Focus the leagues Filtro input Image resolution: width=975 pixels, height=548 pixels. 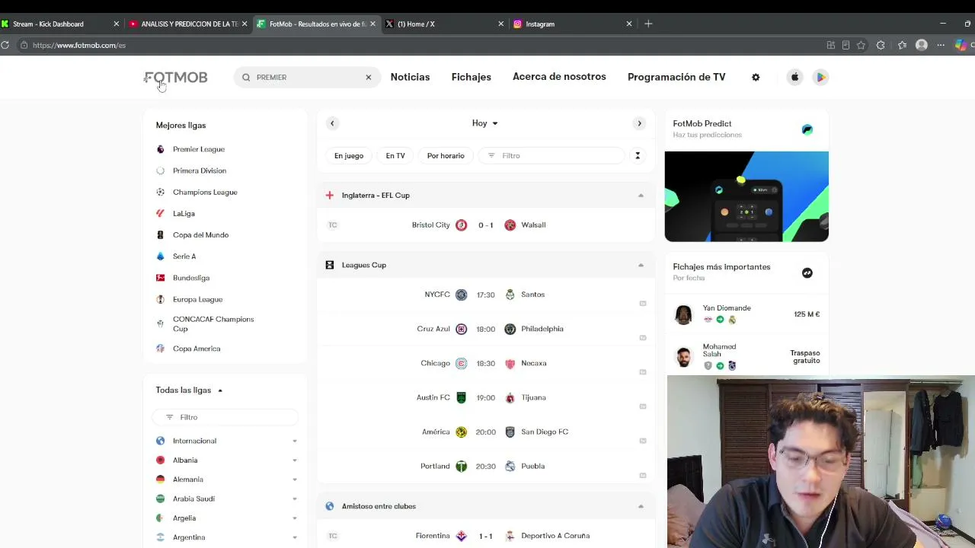pos(224,417)
